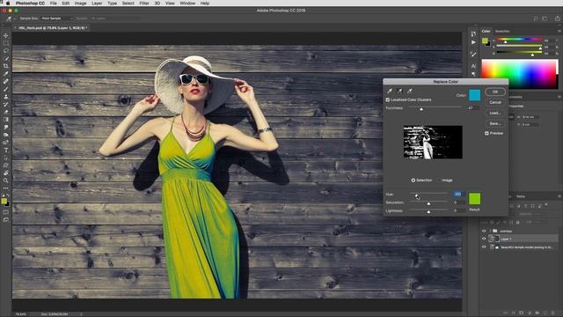Switch to the Swatches tab
The width and height of the screenshot is (563, 317).
(x=502, y=32)
